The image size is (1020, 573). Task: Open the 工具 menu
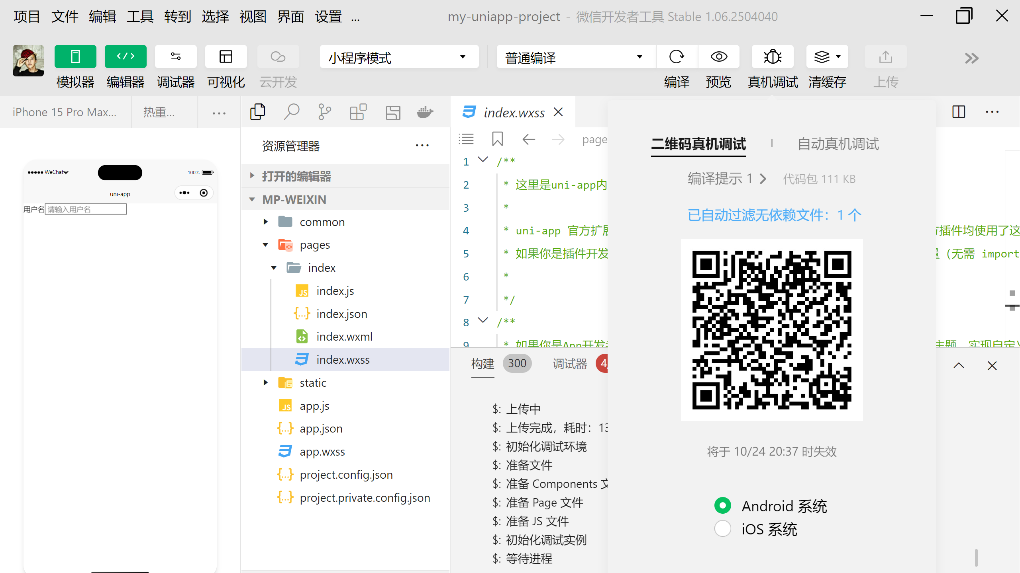click(x=139, y=17)
